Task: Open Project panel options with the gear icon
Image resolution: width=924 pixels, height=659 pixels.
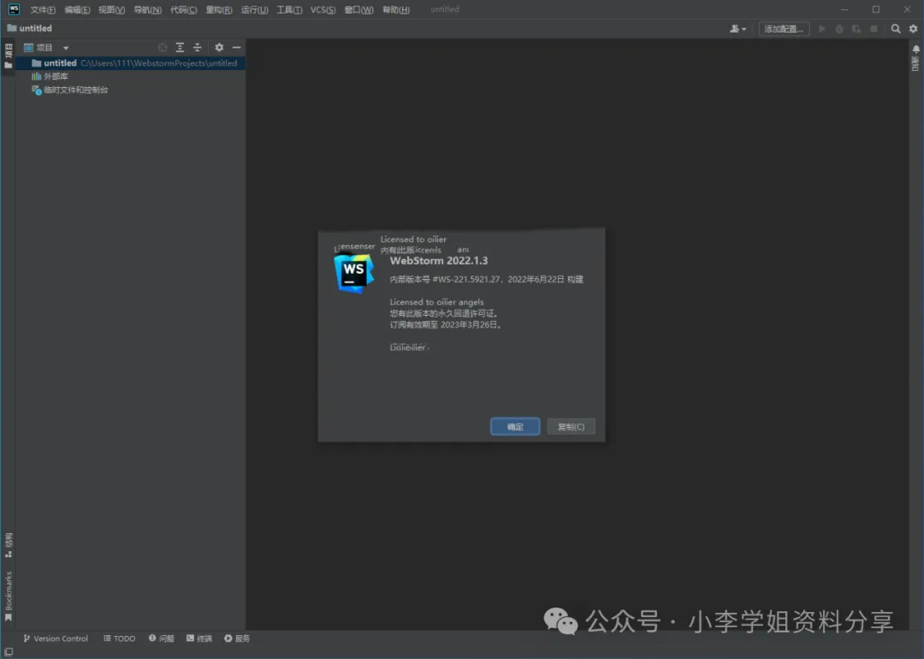Action: tap(219, 47)
